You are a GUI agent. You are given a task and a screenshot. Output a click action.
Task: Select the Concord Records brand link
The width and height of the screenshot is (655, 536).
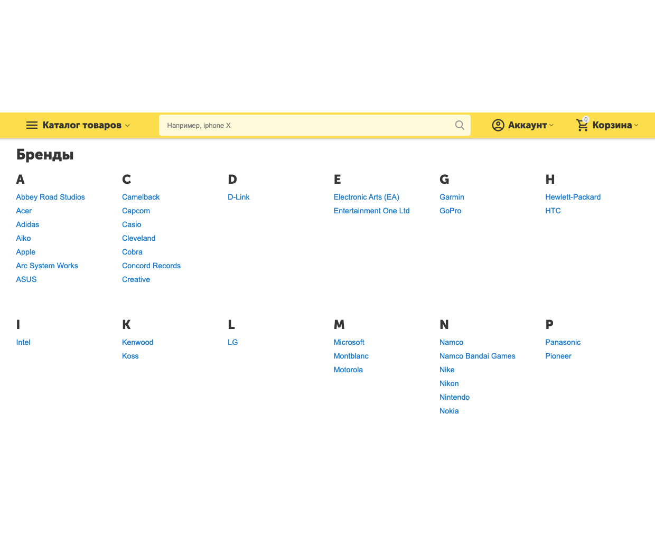(151, 266)
